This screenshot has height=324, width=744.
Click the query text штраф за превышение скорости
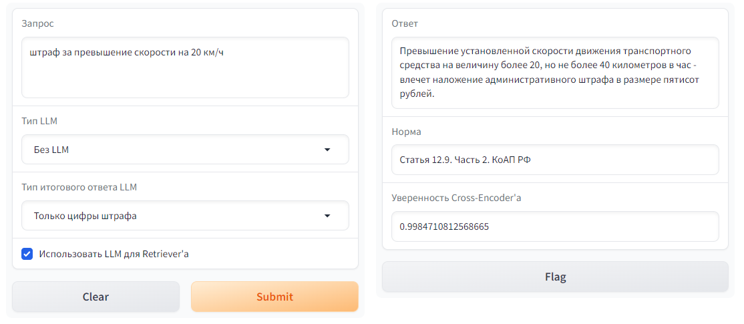(126, 51)
